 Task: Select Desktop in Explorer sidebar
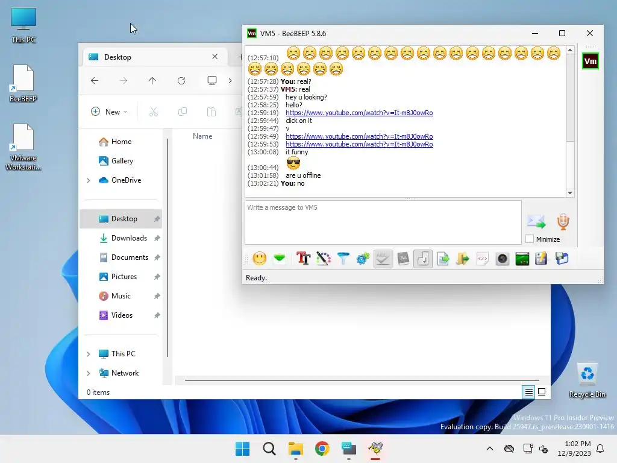(x=121, y=219)
